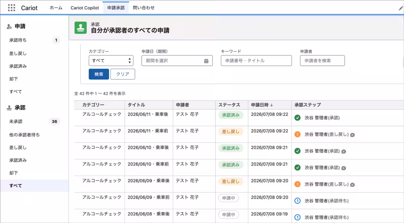Click orange warning icon for 2026/06/09・乗車後 row
Viewport: 404px width, 223px height.
pyautogui.click(x=297, y=184)
